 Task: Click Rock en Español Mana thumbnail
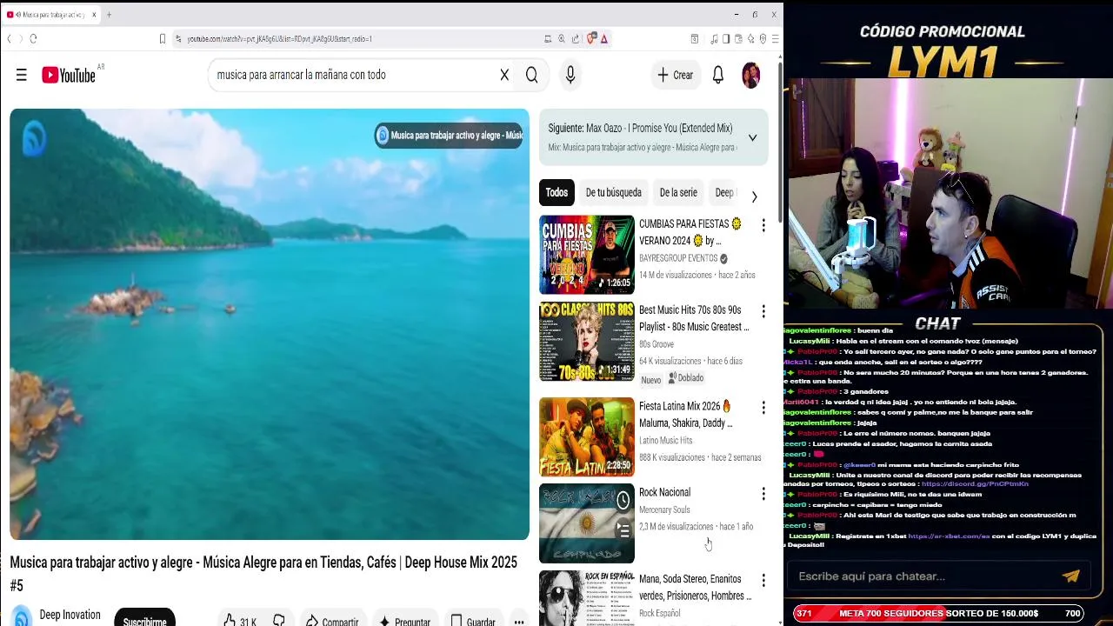[x=587, y=598]
